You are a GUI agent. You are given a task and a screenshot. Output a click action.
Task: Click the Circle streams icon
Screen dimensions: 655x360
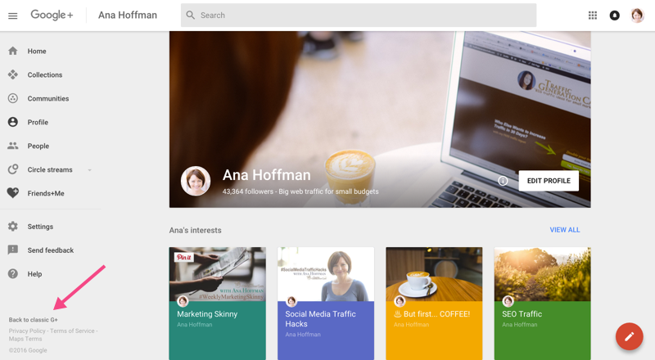coord(13,169)
